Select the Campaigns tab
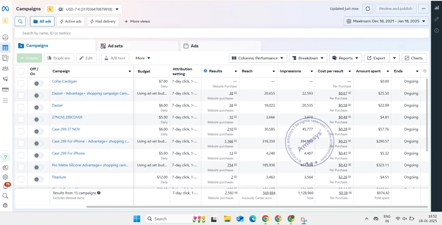This screenshot has width=442, height=225. (x=55, y=46)
